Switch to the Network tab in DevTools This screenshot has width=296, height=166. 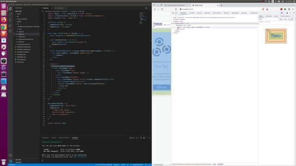click(207, 13)
